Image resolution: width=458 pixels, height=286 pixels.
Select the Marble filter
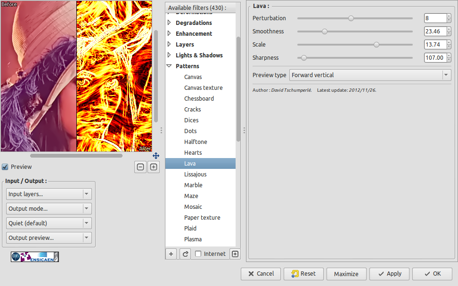(193, 185)
